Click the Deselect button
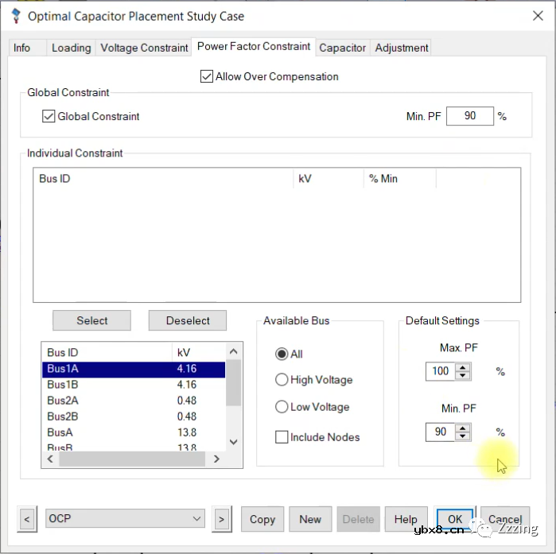The height and width of the screenshot is (554, 556). [x=188, y=320]
